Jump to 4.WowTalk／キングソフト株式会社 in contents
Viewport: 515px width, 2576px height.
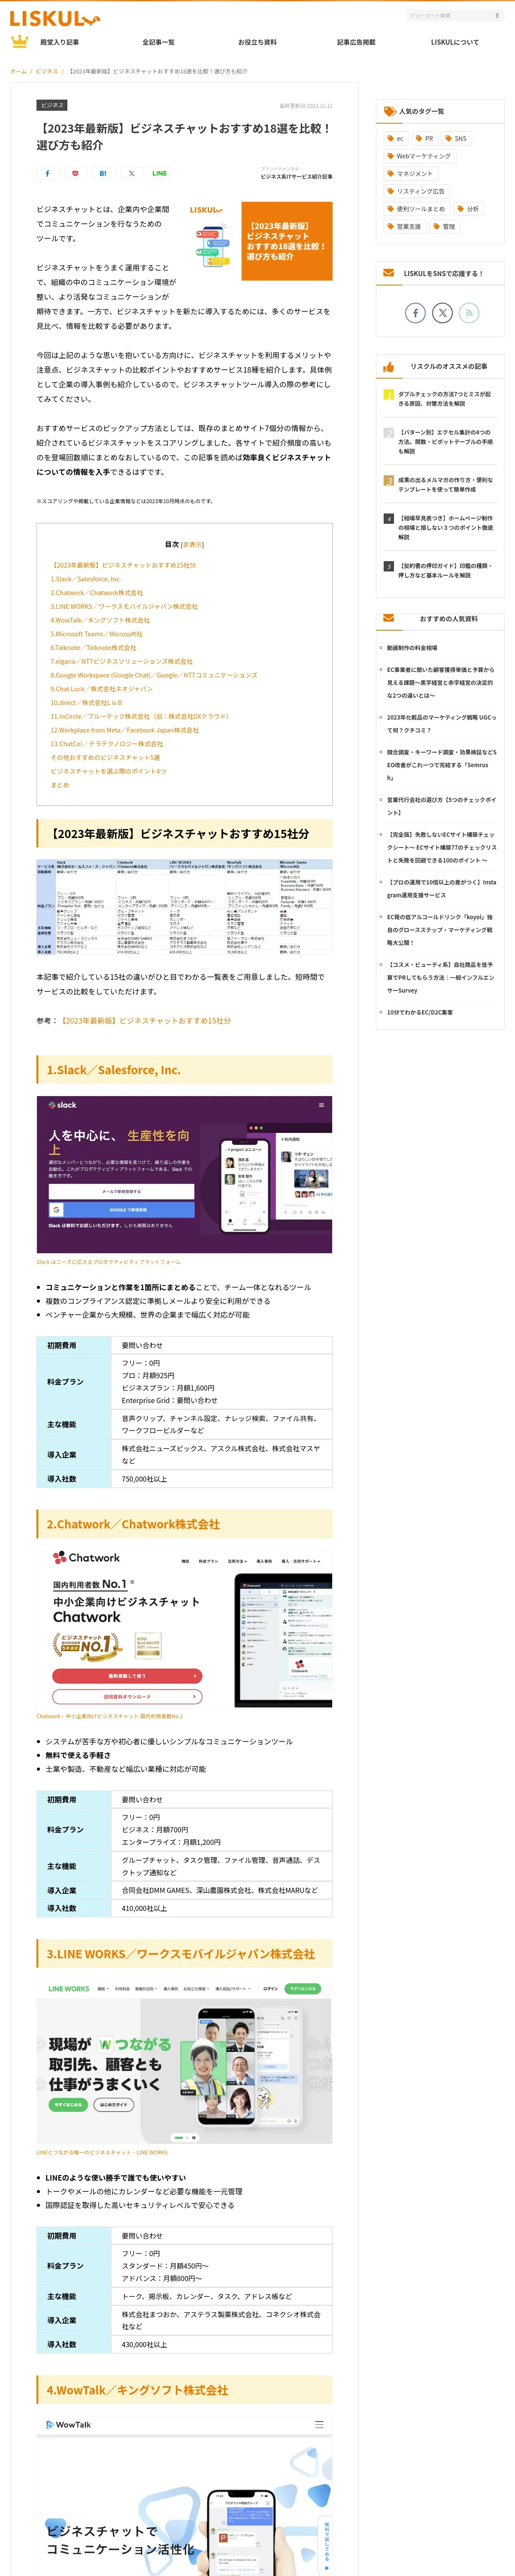coord(100,620)
